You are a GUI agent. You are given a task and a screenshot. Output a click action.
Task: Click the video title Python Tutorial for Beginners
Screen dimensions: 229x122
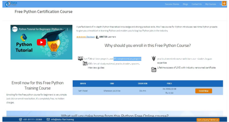coord(41,29)
